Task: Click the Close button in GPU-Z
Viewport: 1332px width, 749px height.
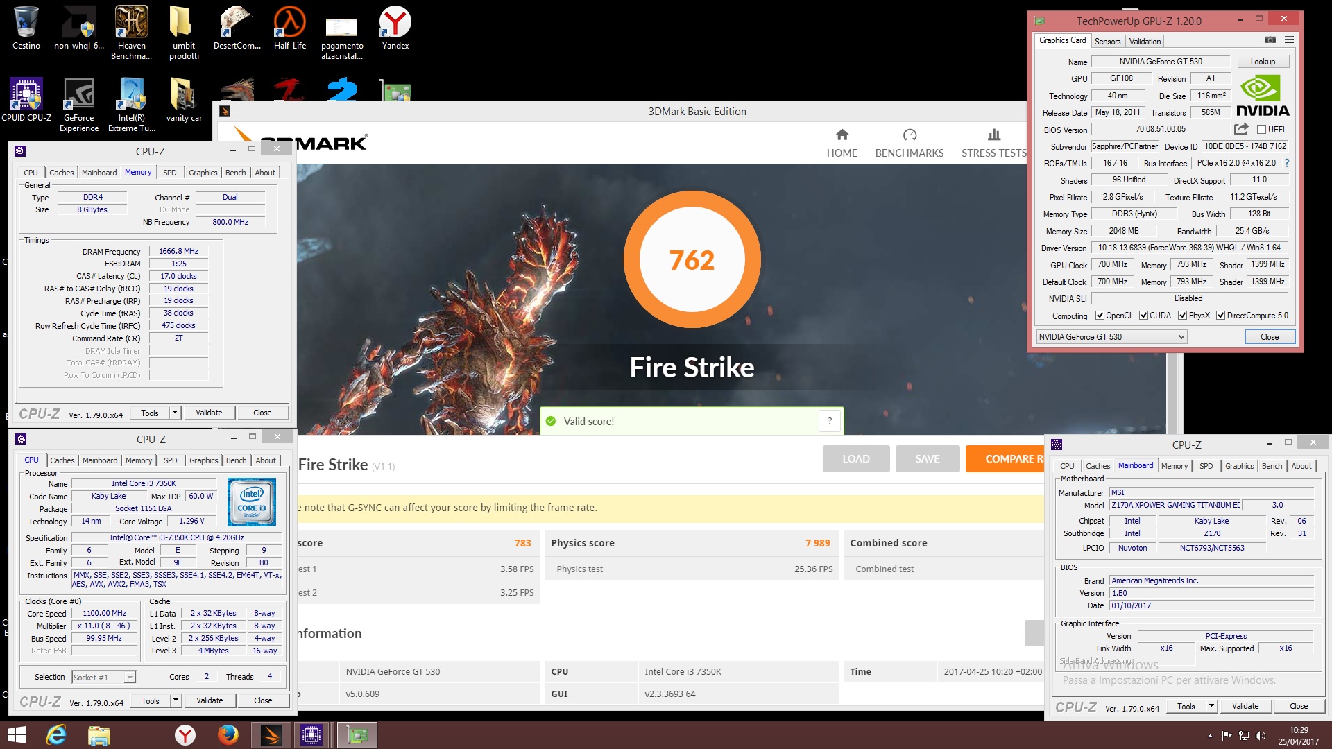Action: [x=1270, y=337]
